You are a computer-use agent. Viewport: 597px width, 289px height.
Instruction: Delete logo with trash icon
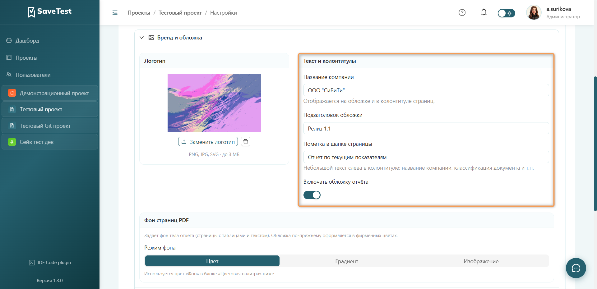pos(246,142)
